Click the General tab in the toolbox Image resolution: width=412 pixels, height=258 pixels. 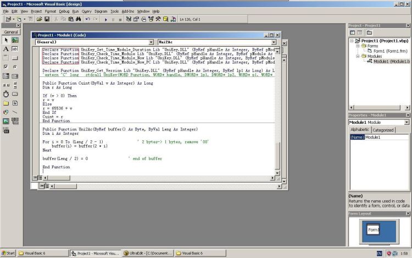pyautogui.click(x=11, y=32)
